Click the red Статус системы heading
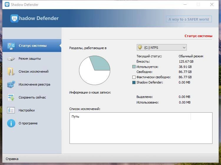This screenshot has height=165, width=221. pyautogui.click(x=198, y=36)
